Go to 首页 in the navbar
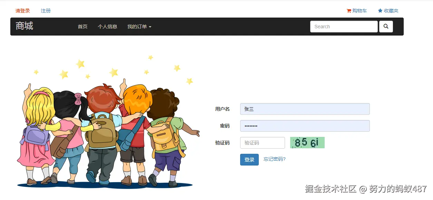 [x=83, y=27]
